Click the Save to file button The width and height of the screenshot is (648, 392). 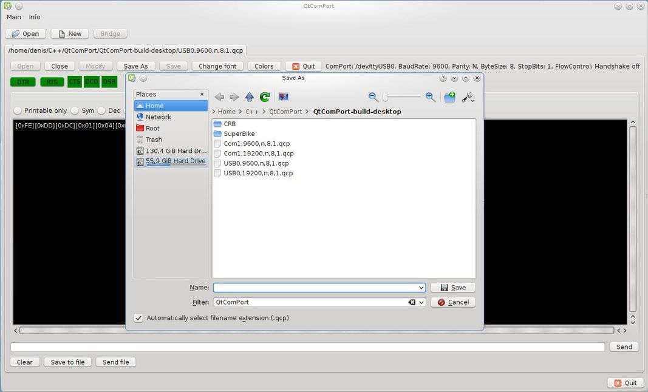[x=67, y=362]
